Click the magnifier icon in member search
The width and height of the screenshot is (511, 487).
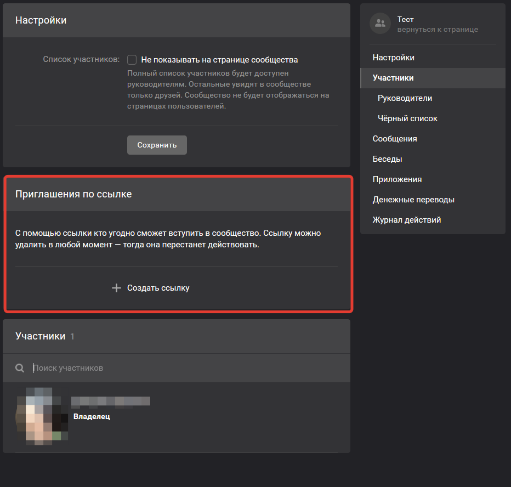20,368
